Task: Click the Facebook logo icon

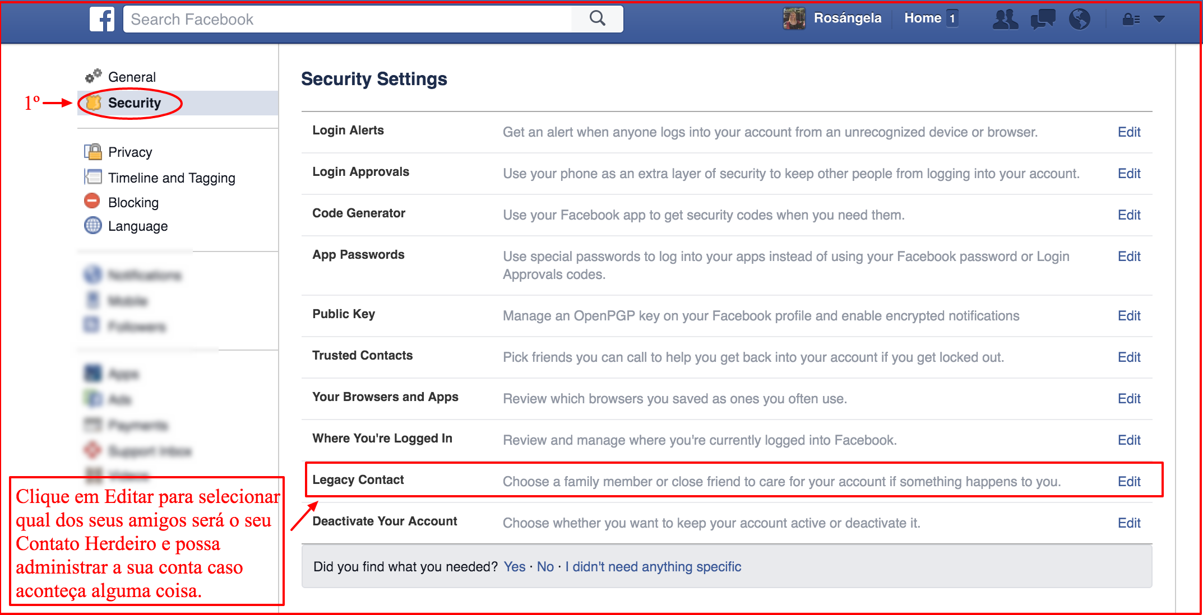Action: pos(102,19)
